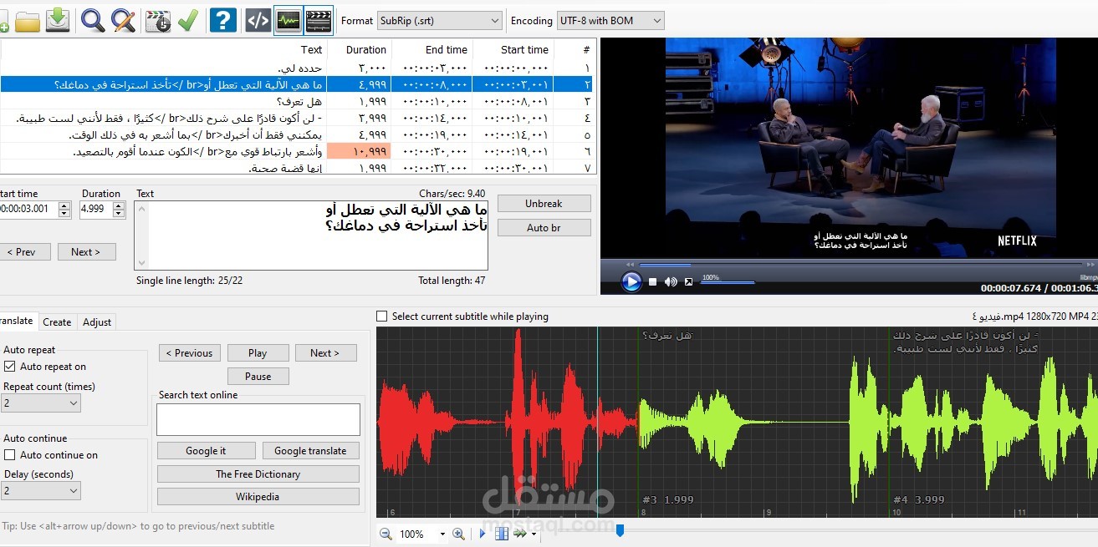Select subtitle row 3 'هل تعرف؟'
Screen dimensions: 1098x547
pyautogui.click(x=298, y=101)
